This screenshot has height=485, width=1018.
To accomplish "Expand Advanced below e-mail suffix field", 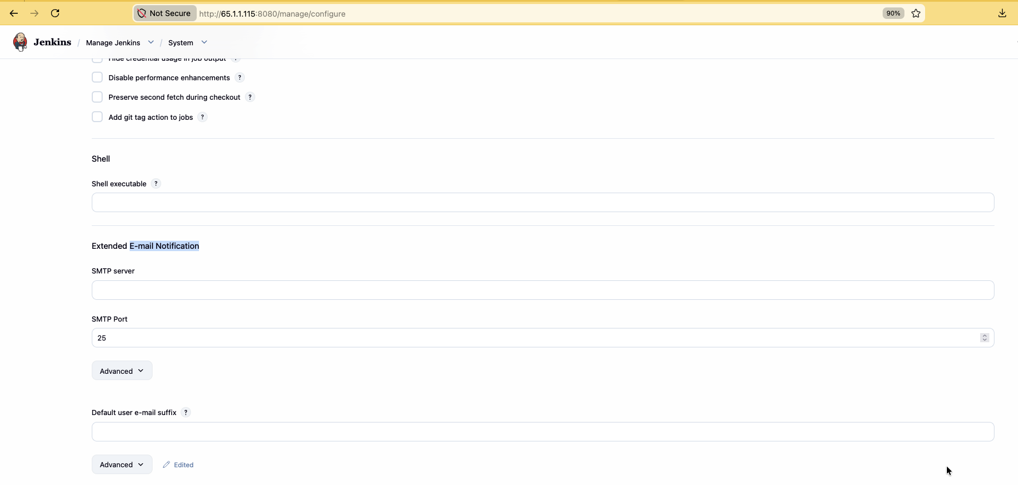I will point(122,464).
